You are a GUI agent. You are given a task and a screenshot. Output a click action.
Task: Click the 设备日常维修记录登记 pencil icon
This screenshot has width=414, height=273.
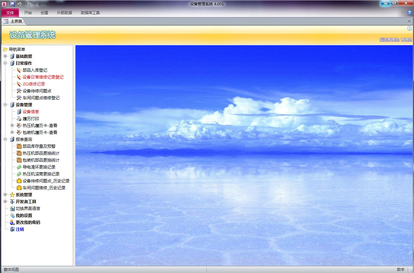click(19, 77)
